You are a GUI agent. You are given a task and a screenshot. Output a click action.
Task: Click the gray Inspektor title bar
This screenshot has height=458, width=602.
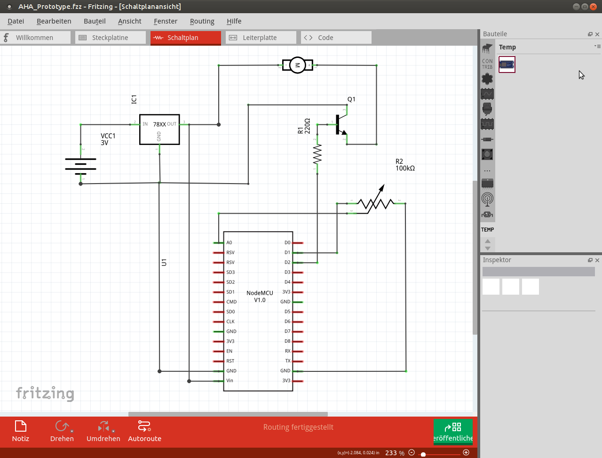click(539, 272)
